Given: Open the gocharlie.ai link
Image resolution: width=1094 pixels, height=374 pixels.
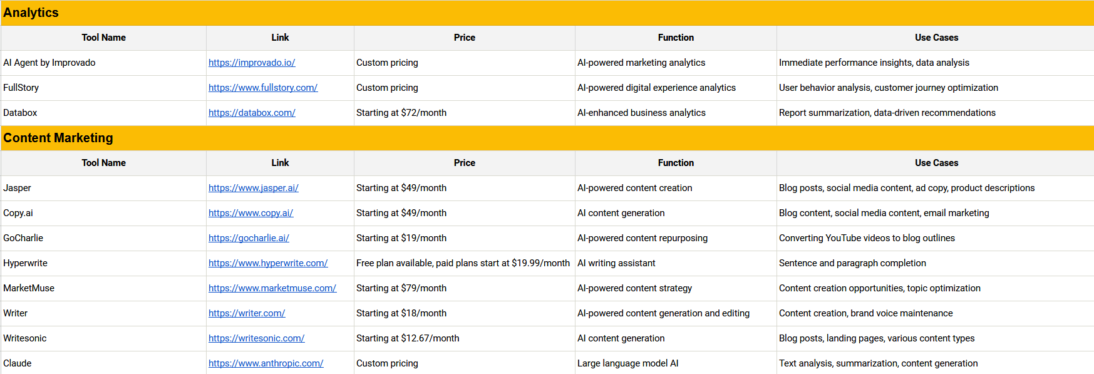Looking at the screenshot, I should tap(249, 238).
